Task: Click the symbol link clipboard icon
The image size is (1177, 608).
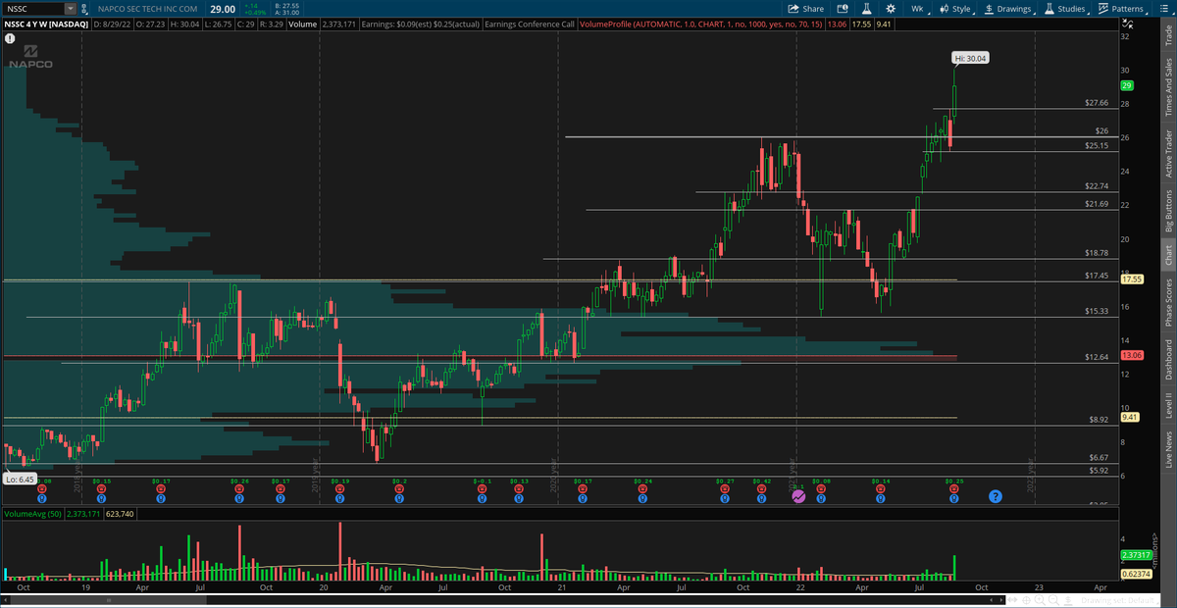Action: tap(85, 8)
